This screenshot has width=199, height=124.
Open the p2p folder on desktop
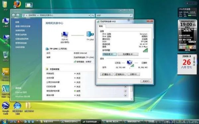click(5, 6)
